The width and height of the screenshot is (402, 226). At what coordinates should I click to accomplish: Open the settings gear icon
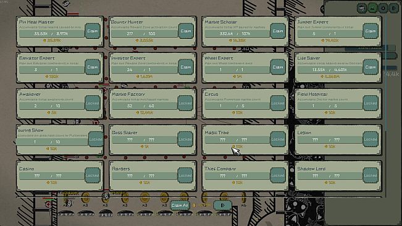pos(383,8)
